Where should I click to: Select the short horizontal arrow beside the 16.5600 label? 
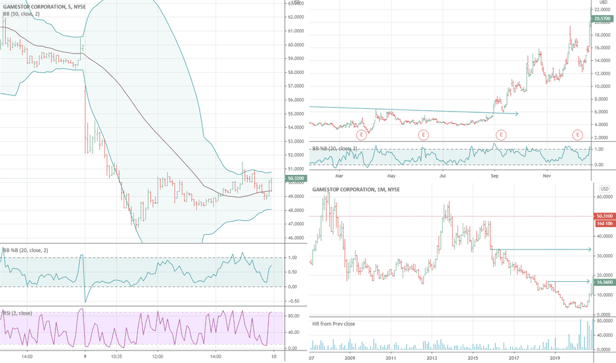570,281
